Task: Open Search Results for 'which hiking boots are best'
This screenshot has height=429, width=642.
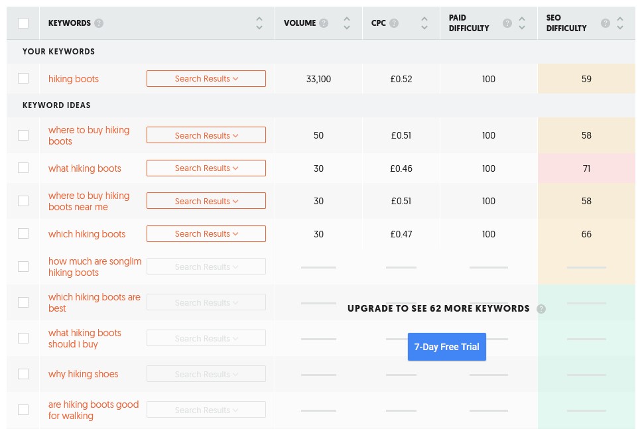Action: (206, 302)
